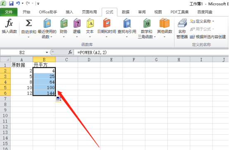This screenshot has width=229, height=150.
Task: Expand the Undo history dropdown arrow
Action: point(23,3)
